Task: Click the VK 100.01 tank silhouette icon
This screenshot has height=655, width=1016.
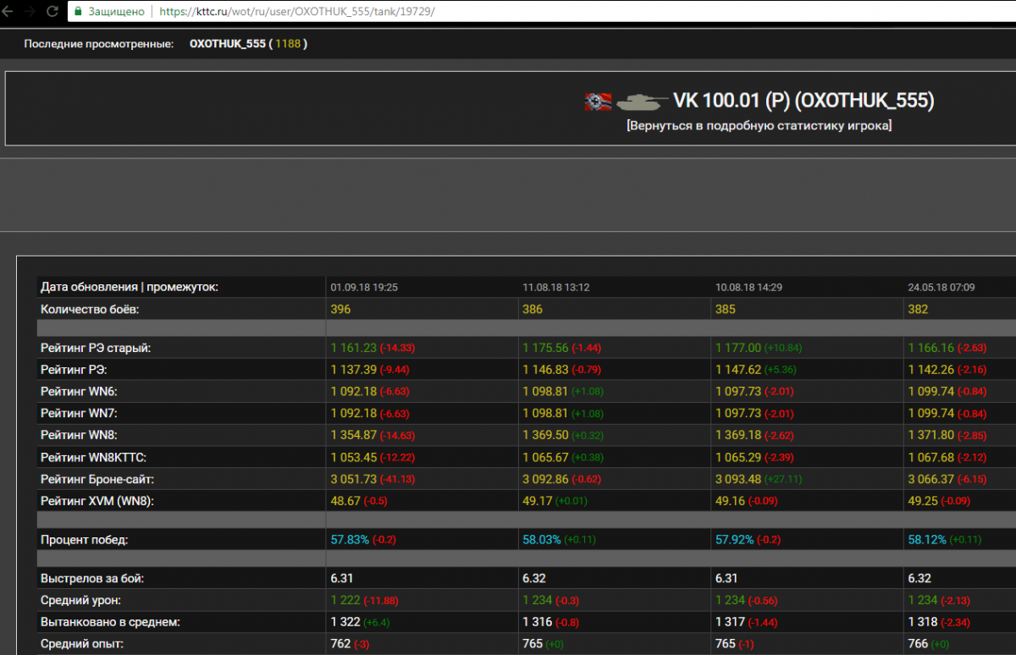Action: 643,102
